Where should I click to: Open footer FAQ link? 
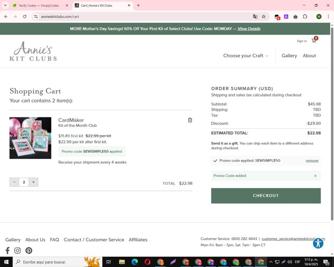54,240
